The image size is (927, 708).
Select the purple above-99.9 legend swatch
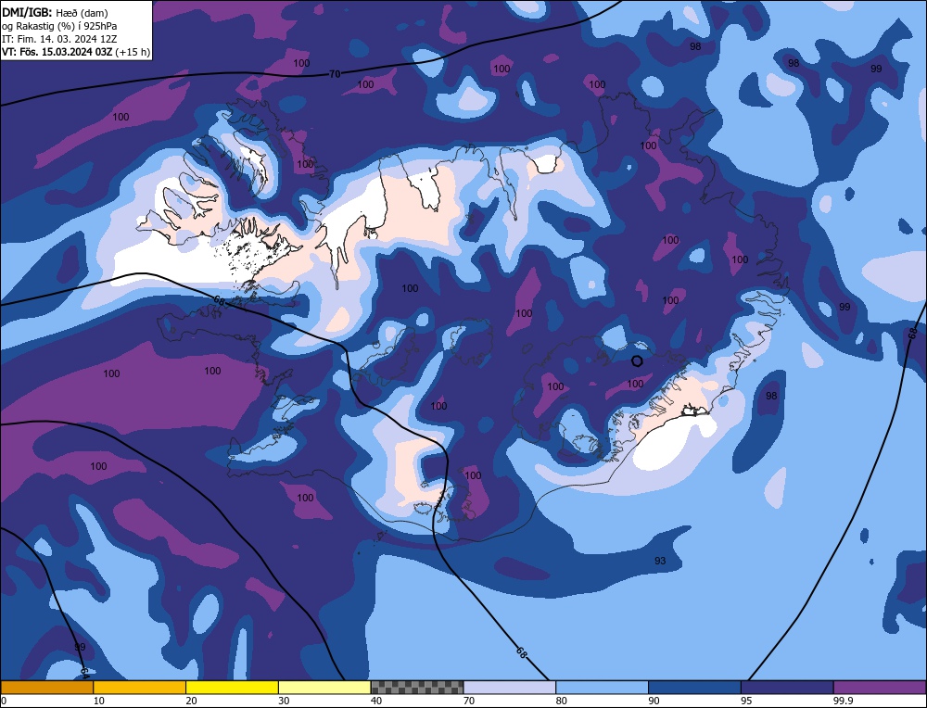[x=880, y=688]
